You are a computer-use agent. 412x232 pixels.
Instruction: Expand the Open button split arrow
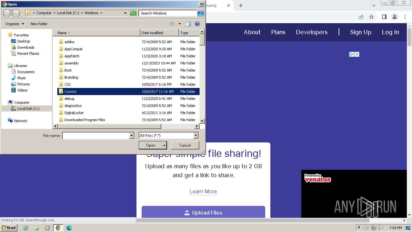click(x=164, y=145)
